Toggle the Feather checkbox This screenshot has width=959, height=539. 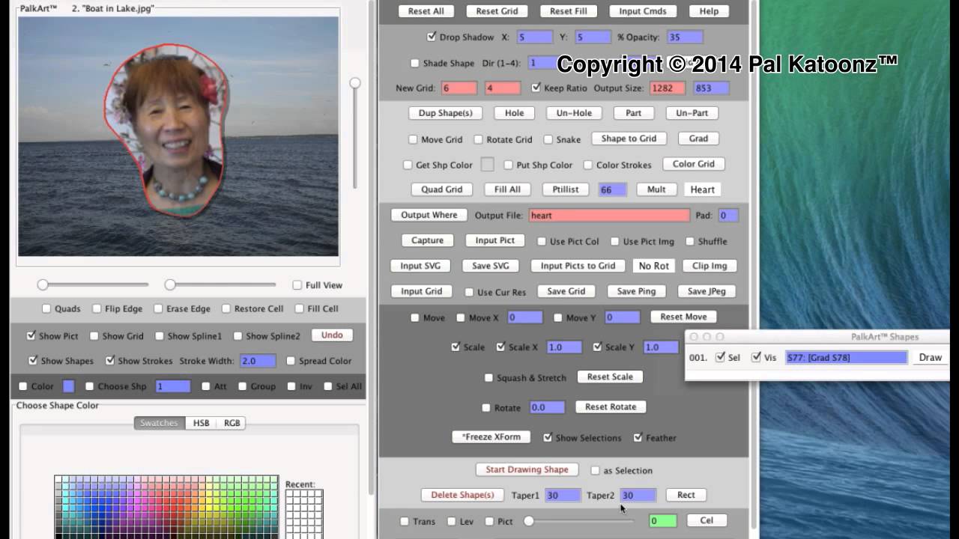click(x=638, y=438)
